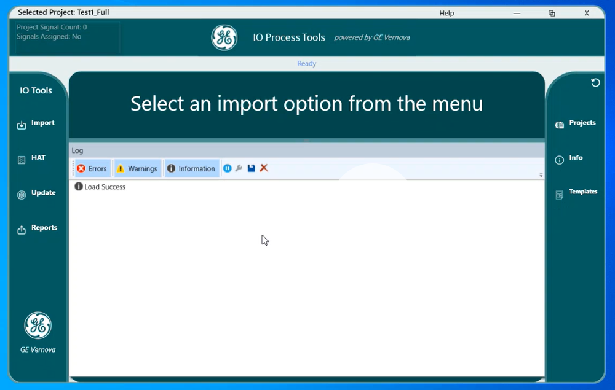Show the Info panel
The image size is (615, 390).
point(569,158)
